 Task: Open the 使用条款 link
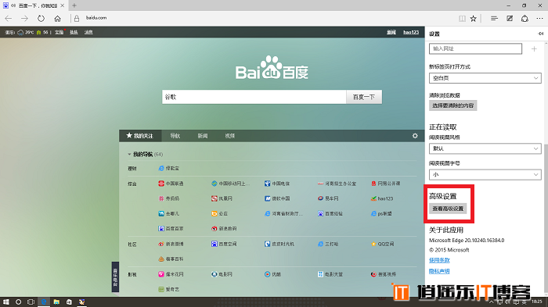[x=439, y=260]
